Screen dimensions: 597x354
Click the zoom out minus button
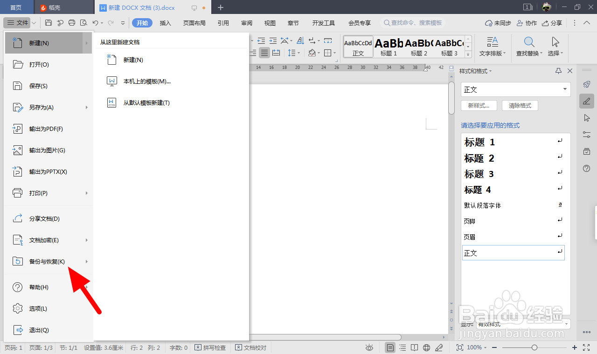click(494, 347)
